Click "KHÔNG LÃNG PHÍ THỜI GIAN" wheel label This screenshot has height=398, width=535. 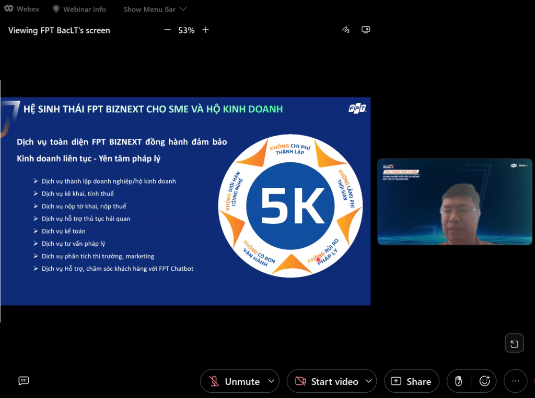point(346,188)
